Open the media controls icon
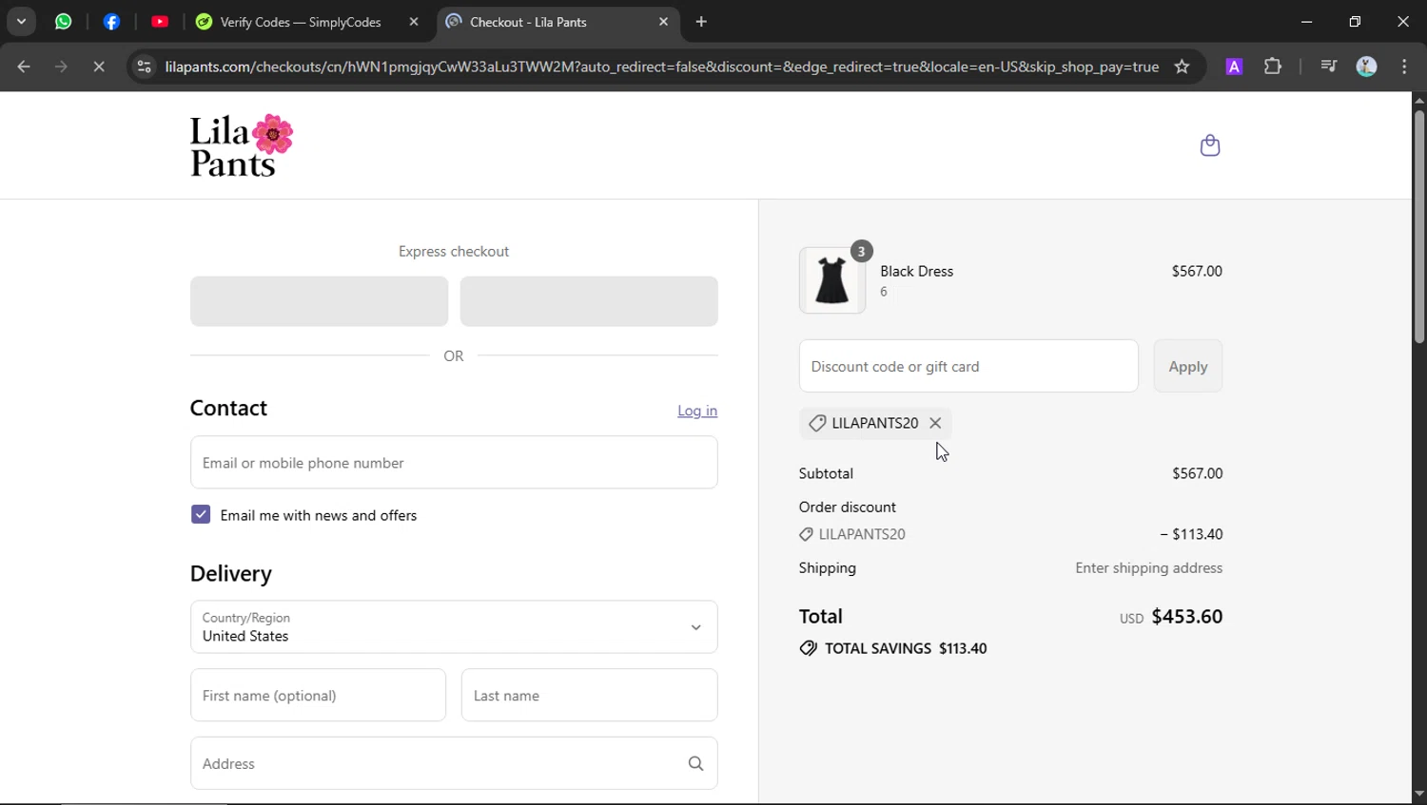1427x805 pixels. tap(1329, 67)
